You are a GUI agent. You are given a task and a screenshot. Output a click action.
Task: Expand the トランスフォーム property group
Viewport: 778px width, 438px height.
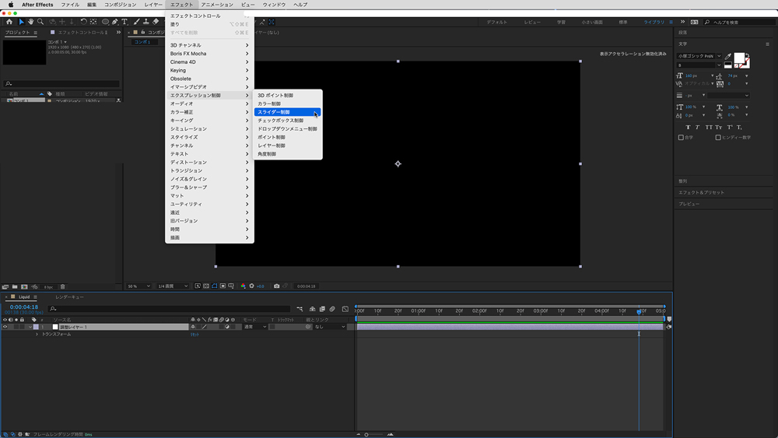click(x=37, y=335)
